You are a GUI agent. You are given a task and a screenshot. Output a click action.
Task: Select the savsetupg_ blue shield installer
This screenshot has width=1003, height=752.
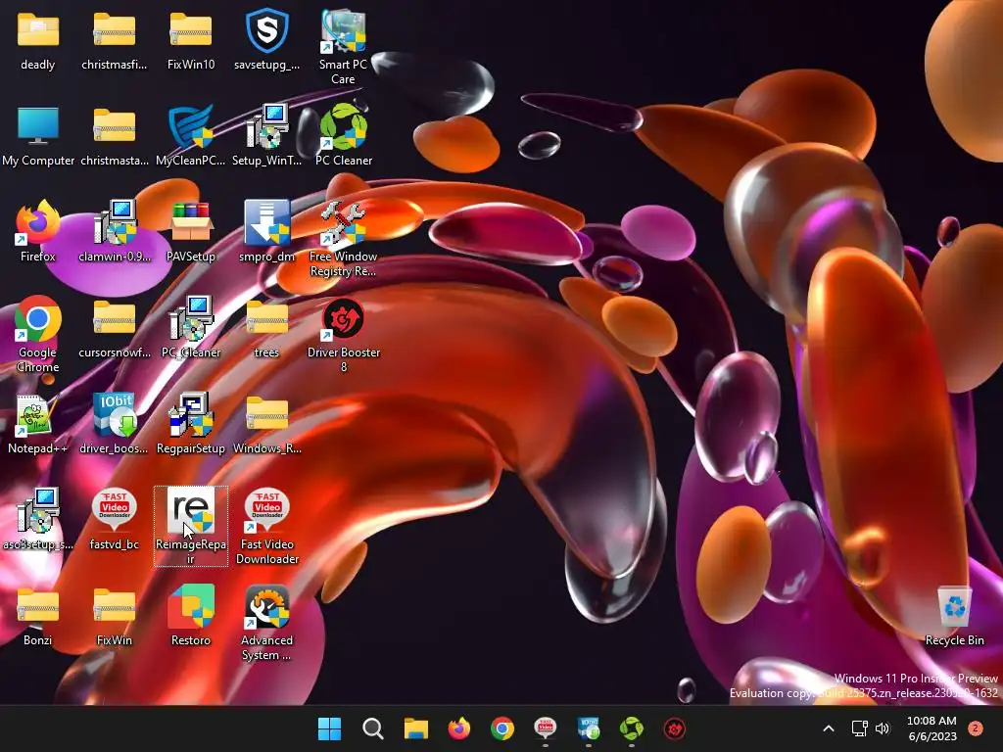(x=266, y=40)
